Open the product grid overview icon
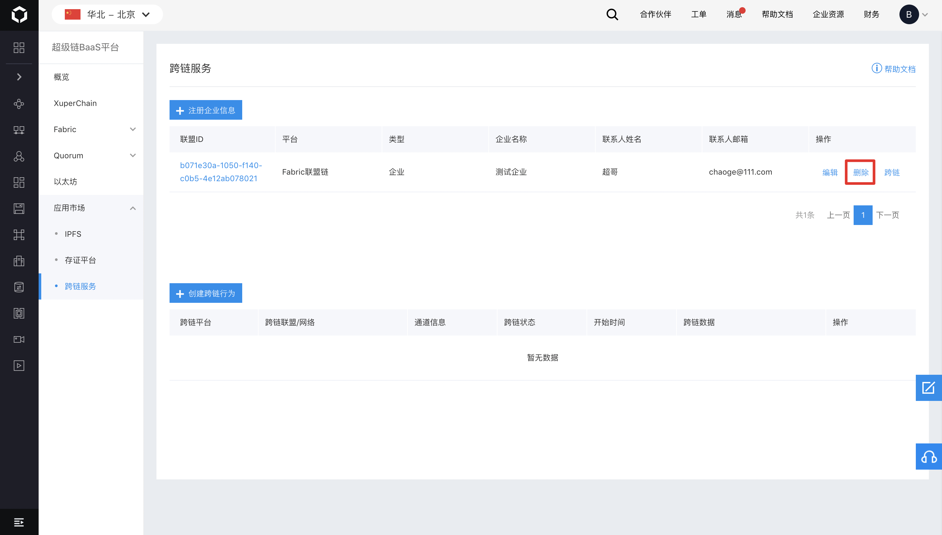Image resolution: width=942 pixels, height=535 pixels. click(x=19, y=48)
